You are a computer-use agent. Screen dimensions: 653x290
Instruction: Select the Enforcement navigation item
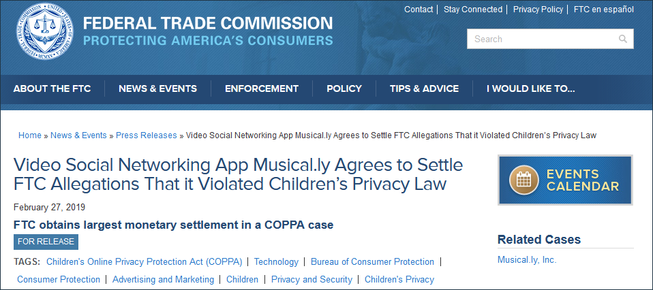coord(262,88)
